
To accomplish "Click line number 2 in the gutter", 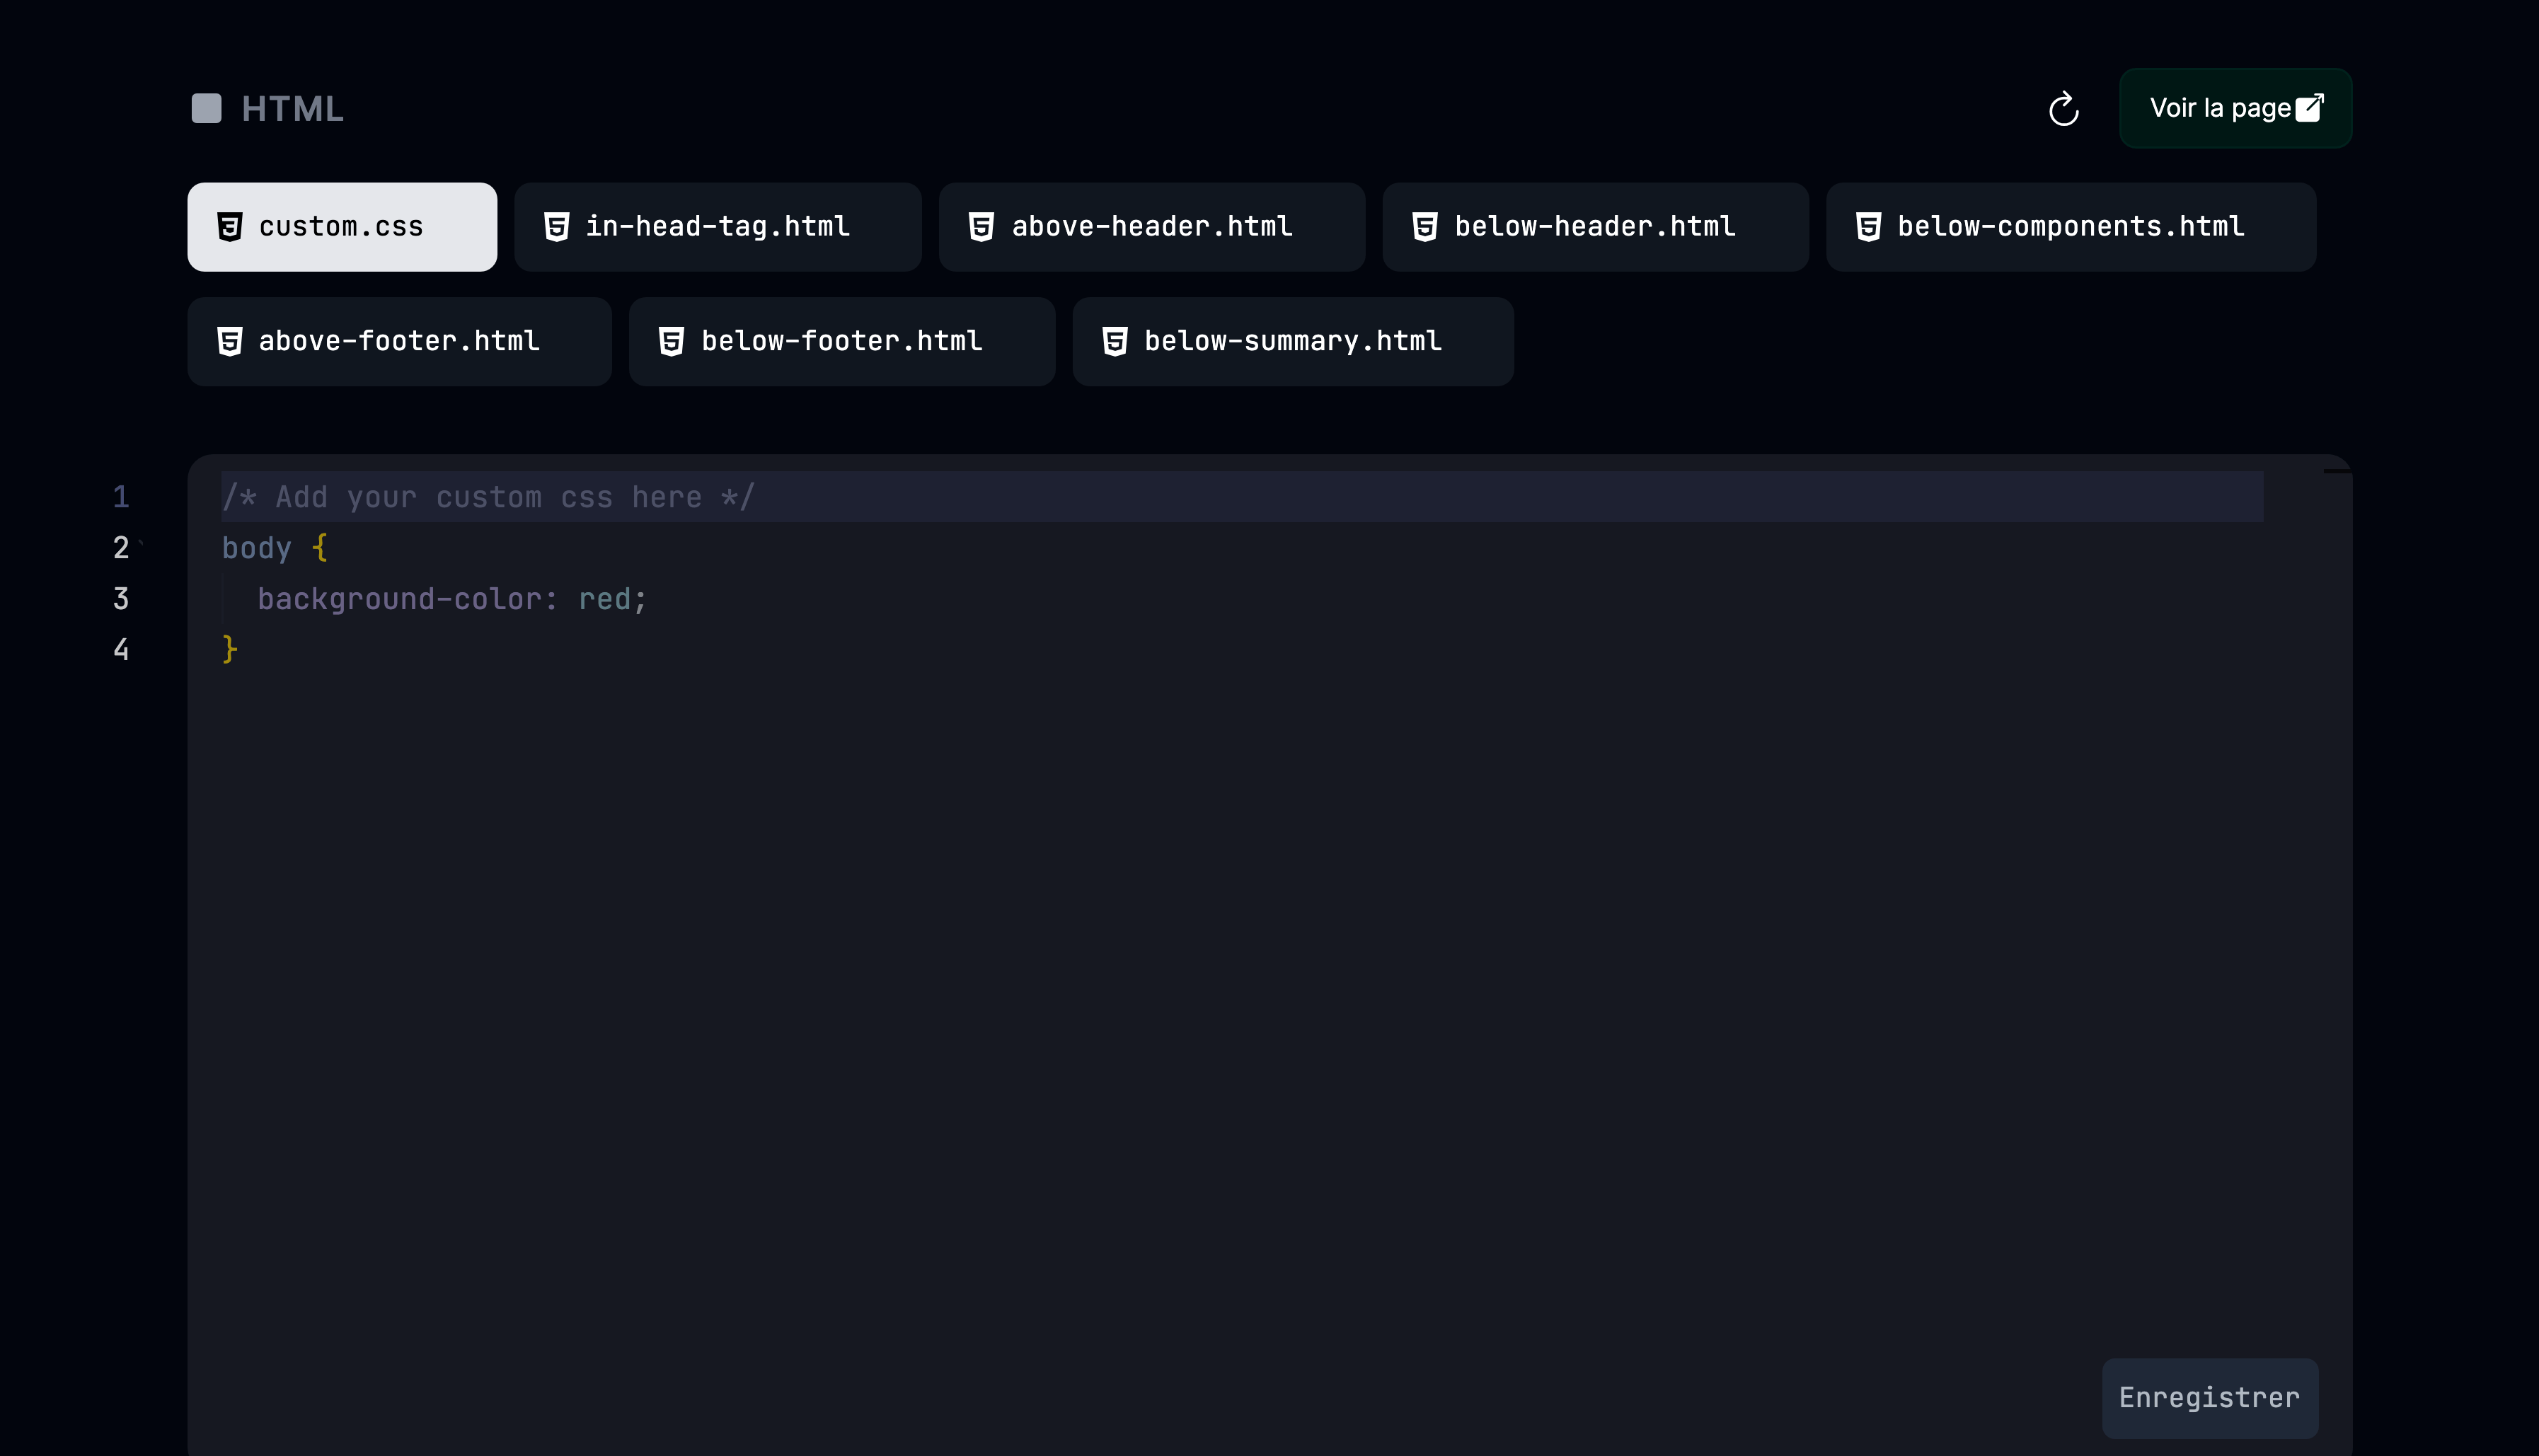I will pos(121,548).
